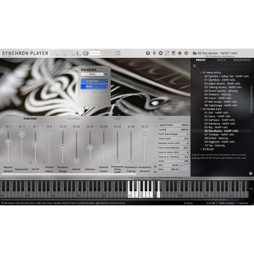
Task: Select preset 00 Djembe + Sabar Set
Action: [227, 76]
